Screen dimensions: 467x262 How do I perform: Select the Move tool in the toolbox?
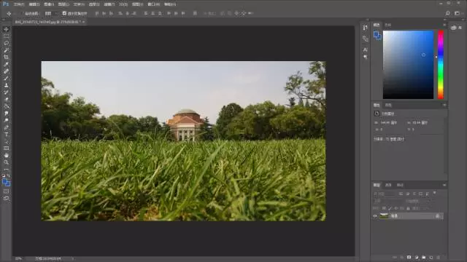6,29
